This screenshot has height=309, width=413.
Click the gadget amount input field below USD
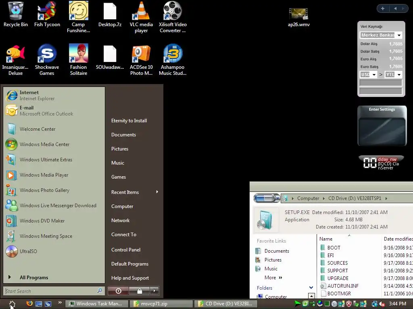coord(381,83)
